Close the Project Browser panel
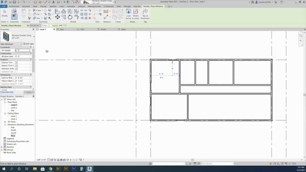This screenshot has width=306, height=172. 33,97
